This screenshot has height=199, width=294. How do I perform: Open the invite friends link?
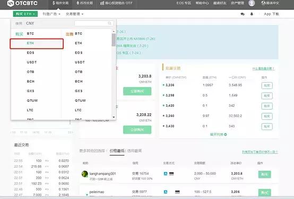[x=220, y=3]
